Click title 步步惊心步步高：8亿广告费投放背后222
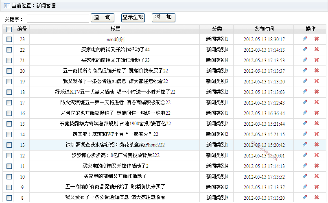 tap(115, 155)
